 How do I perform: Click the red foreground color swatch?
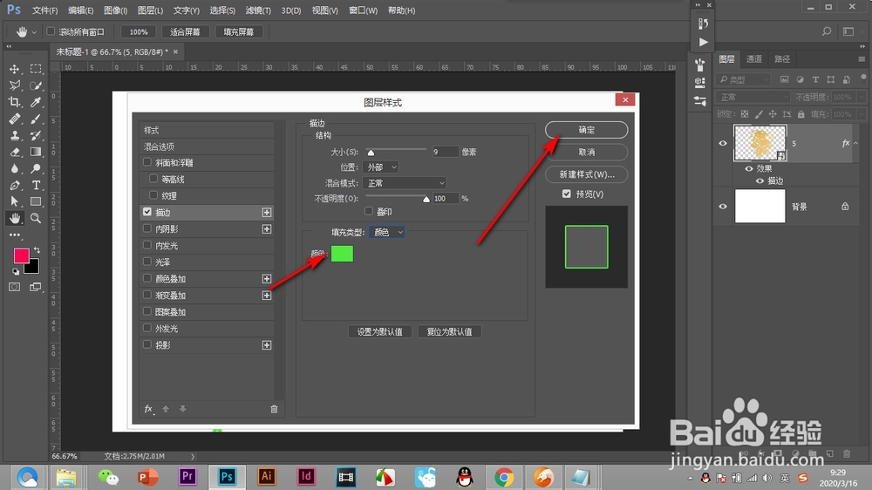21,255
